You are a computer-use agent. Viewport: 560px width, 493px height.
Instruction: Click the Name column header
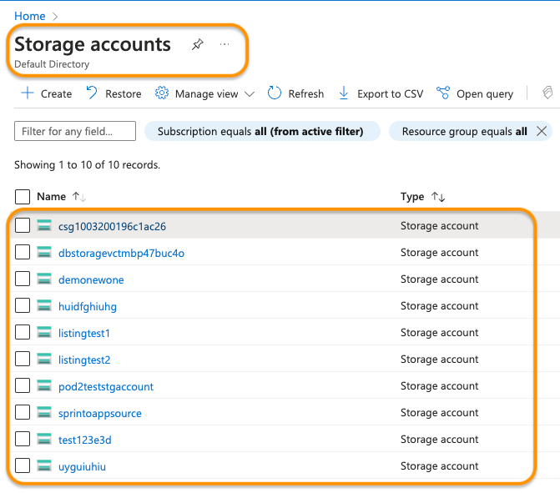52,197
